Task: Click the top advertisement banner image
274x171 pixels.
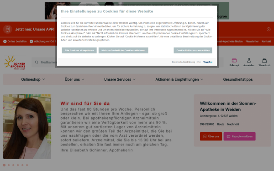Action: (137, 11)
